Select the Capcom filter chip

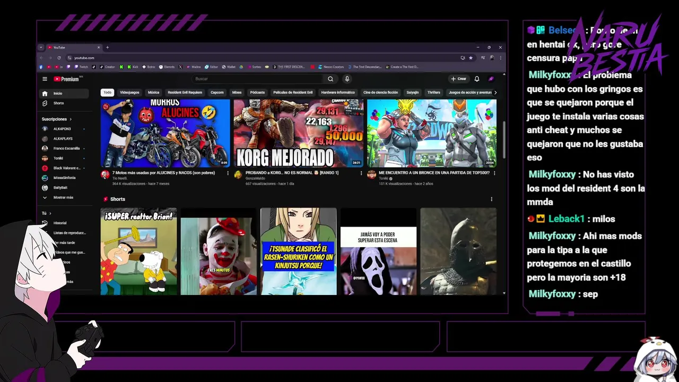(217, 92)
